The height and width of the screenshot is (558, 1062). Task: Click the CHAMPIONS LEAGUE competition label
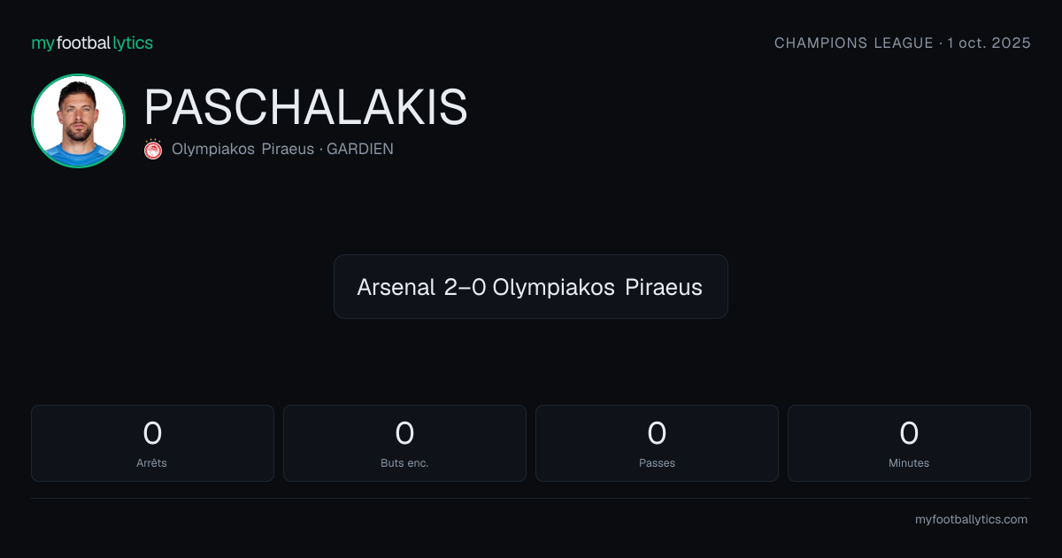854,43
